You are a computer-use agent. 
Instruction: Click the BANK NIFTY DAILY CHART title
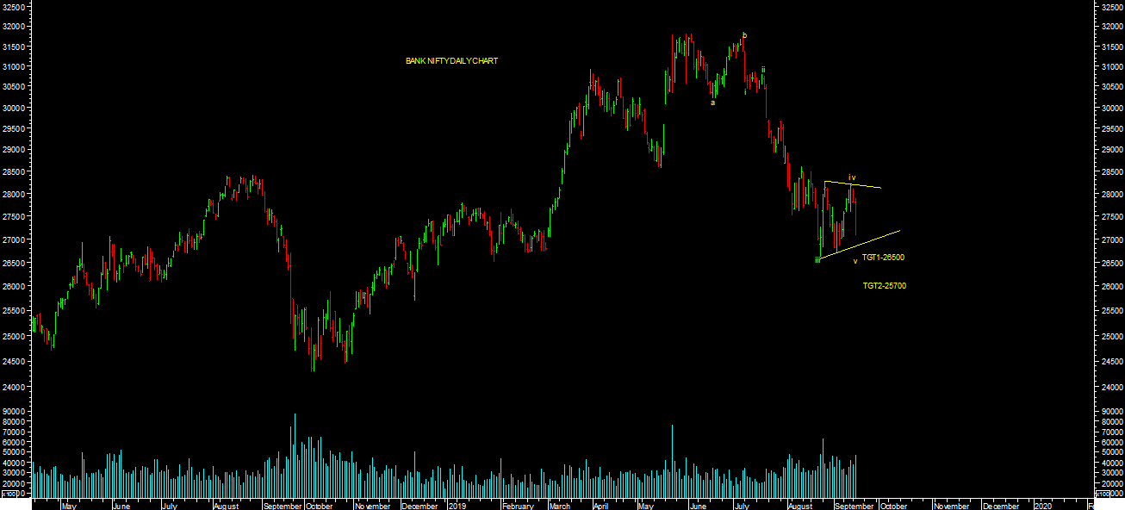click(x=451, y=61)
